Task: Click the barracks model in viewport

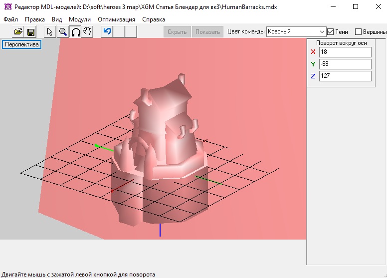Action: pyautogui.click(x=161, y=151)
